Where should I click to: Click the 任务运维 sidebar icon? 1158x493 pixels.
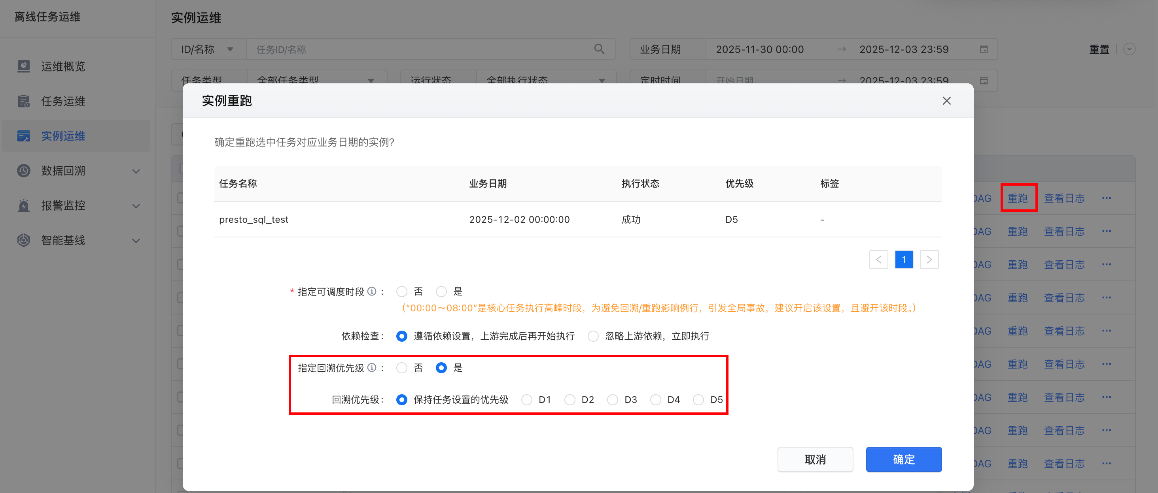click(x=23, y=101)
